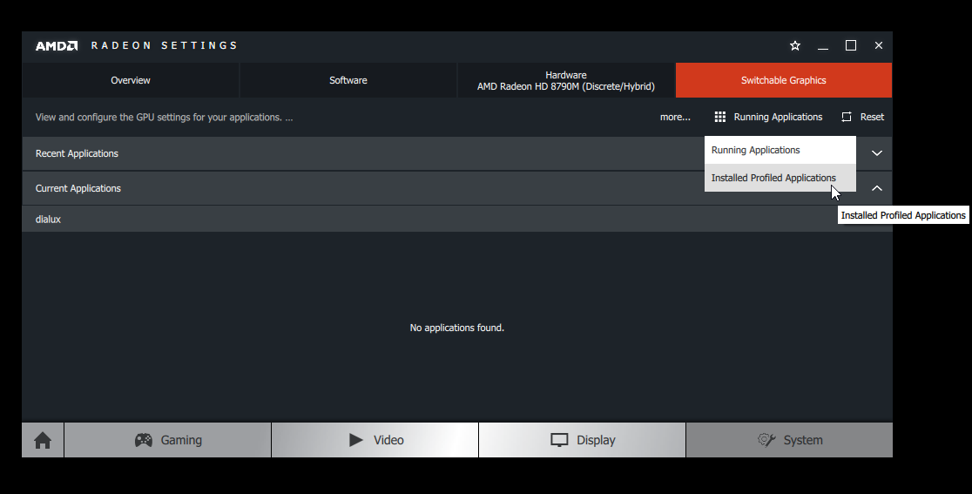
Task: Click the Reset square-arrow icon
Action: coord(847,117)
